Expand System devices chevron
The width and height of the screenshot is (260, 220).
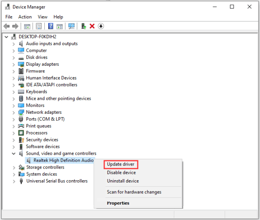tap(14, 174)
